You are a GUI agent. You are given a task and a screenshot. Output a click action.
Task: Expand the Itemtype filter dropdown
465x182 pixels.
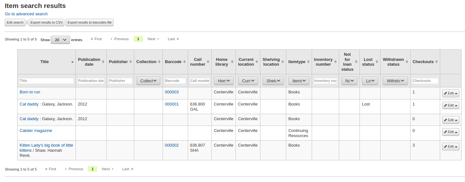(299, 81)
